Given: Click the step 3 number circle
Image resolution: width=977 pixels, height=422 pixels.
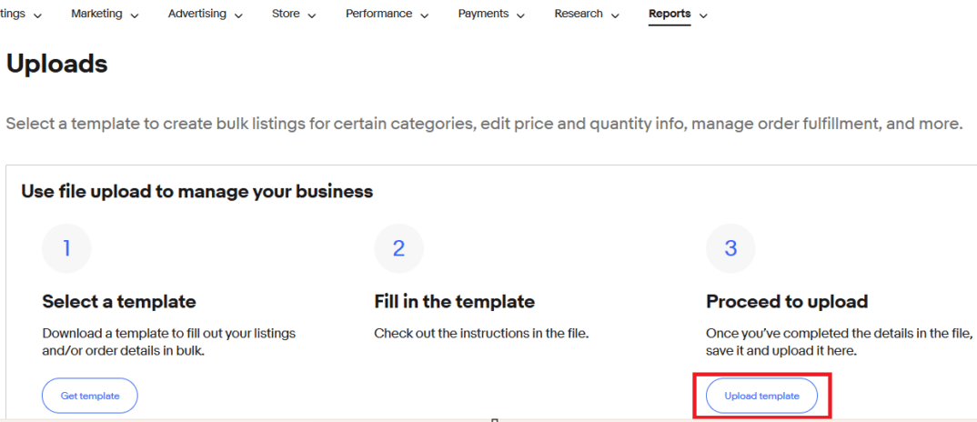Looking at the screenshot, I should (x=730, y=248).
